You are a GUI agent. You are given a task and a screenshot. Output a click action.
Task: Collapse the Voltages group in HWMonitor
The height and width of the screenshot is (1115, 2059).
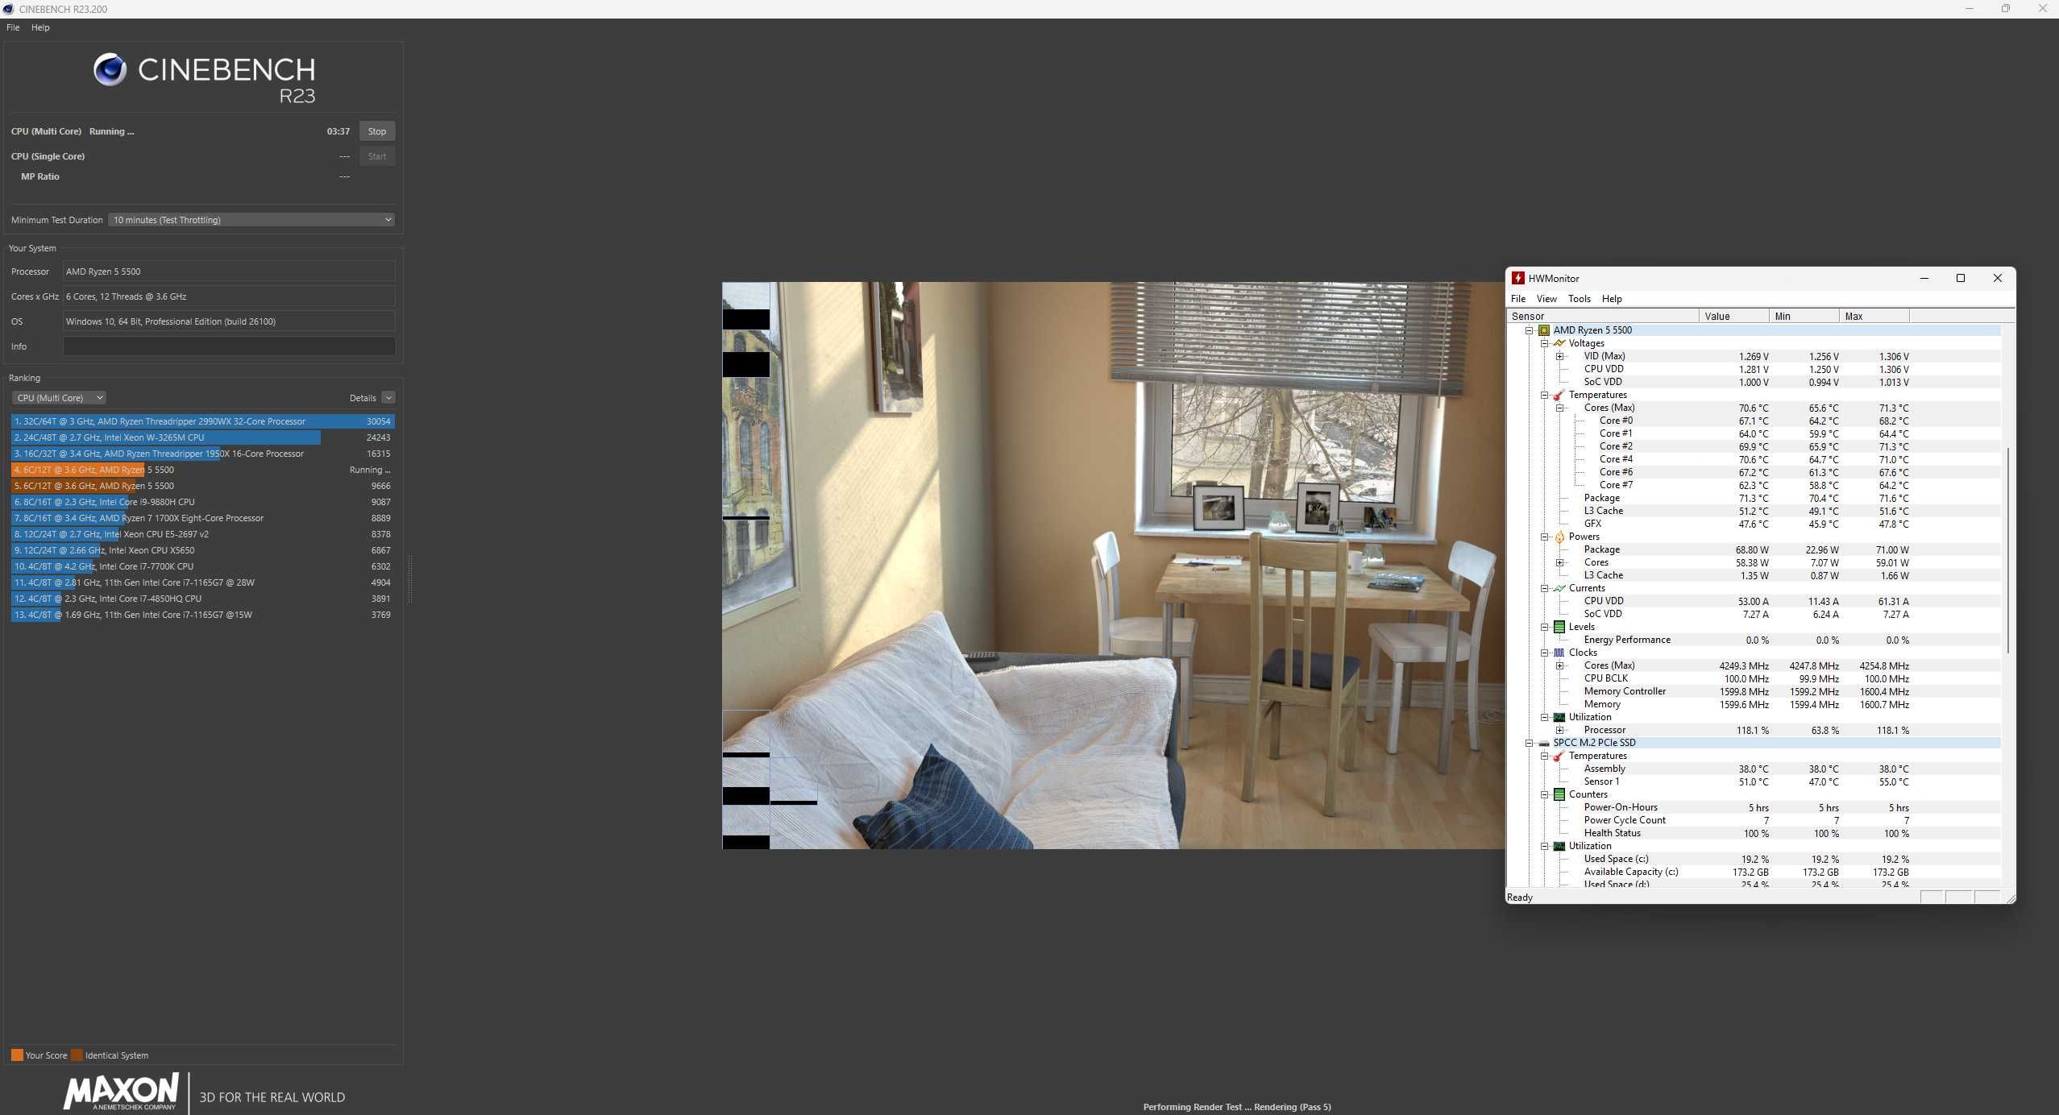pos(1545,343)
